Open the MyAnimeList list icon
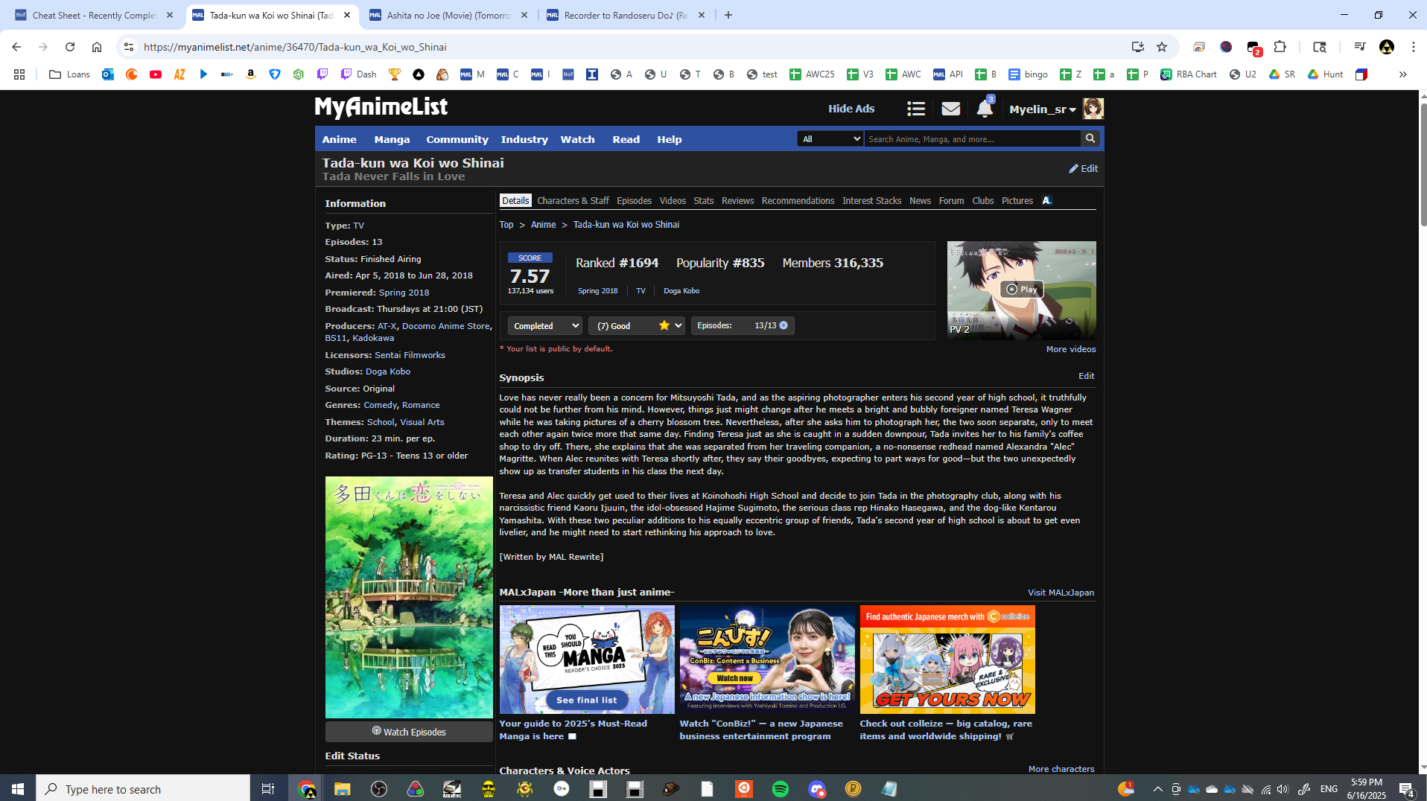 [x=916, y=109]
